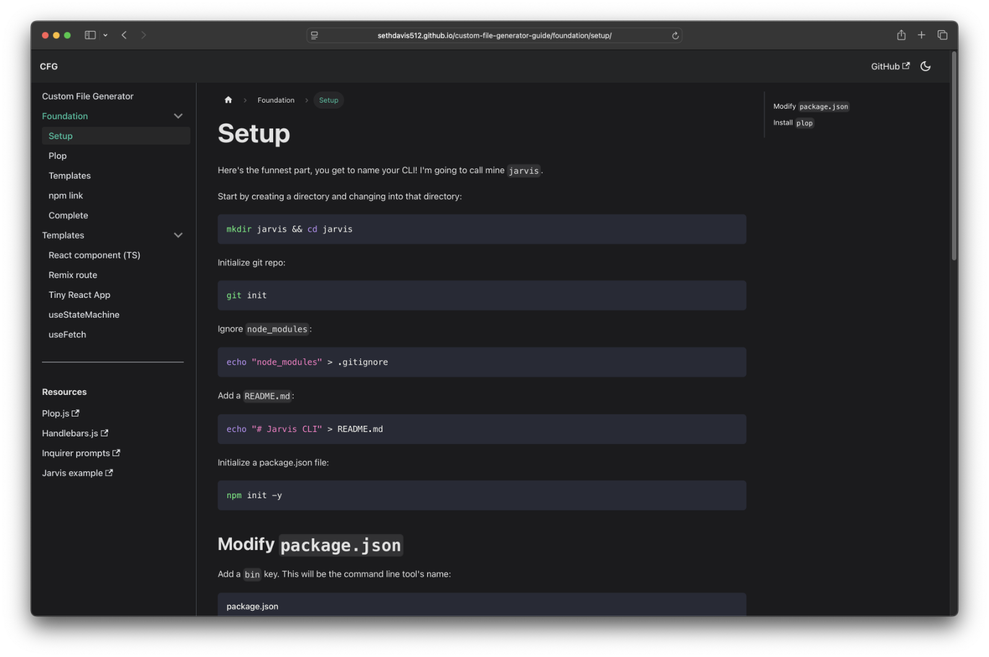Click page settings icon in address bar

click(315, 36)
